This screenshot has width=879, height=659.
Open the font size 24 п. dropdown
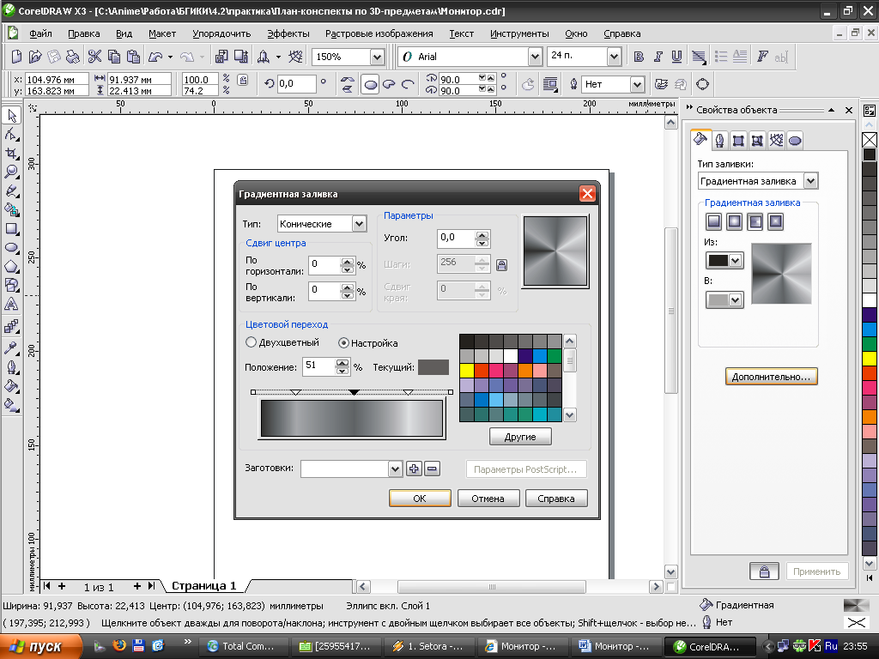click(x=614, y=57)
